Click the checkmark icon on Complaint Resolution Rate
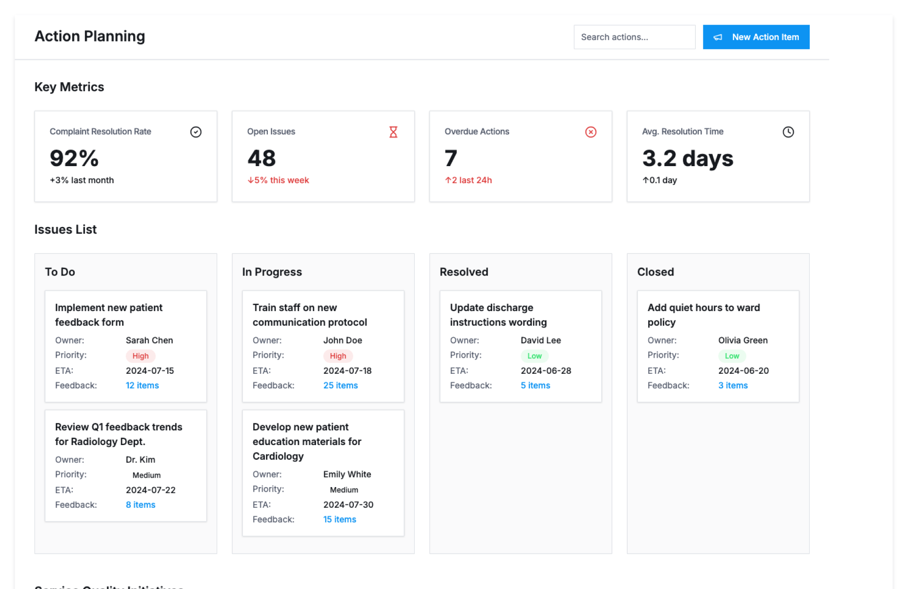907x589 pixels. coord(196,132)
